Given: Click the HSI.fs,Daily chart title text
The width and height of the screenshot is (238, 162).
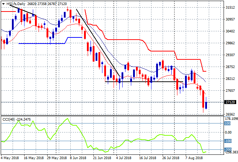Looking at the screenshot, I should pyautogui.click(x=16, y=4).
